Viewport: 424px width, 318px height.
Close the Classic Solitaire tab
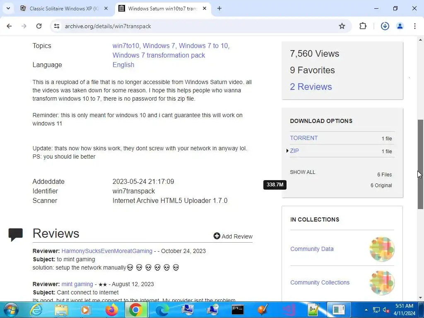tap(106, 8)
